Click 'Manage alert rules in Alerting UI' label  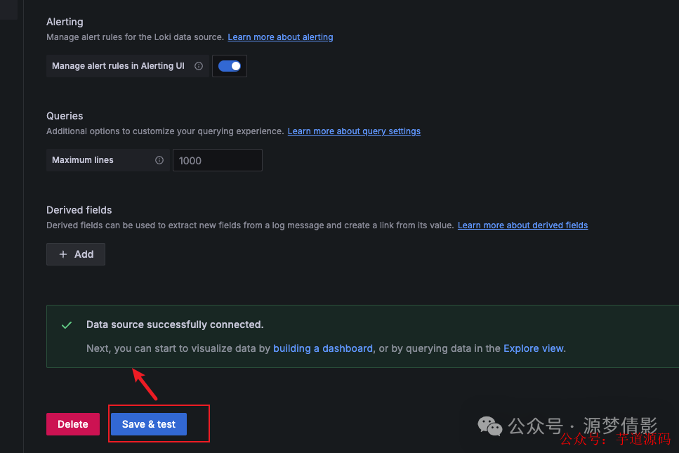tap(118, 66)
